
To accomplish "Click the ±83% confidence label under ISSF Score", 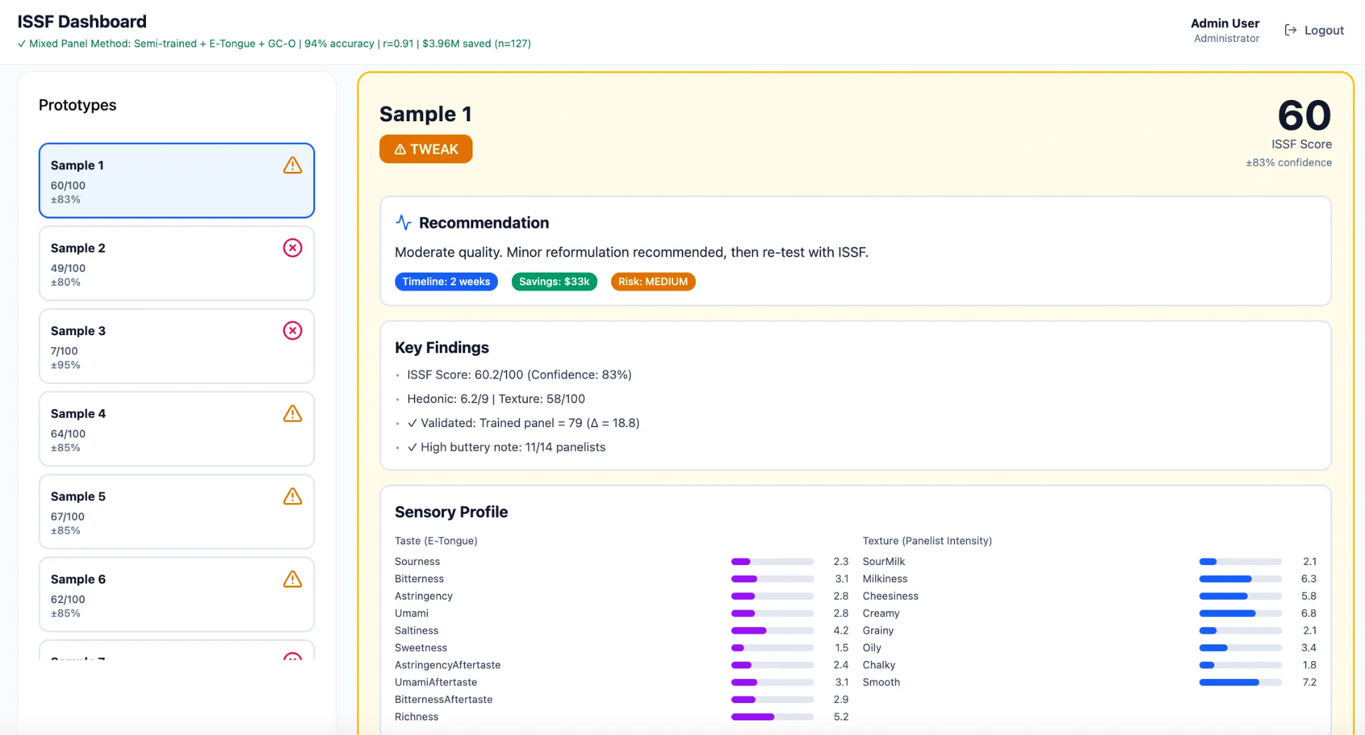I will tap(1288, 163).
